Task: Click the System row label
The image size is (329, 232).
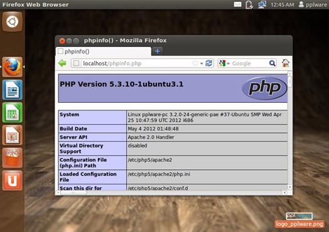Action: pyautogui.click(x=70, y=114)
